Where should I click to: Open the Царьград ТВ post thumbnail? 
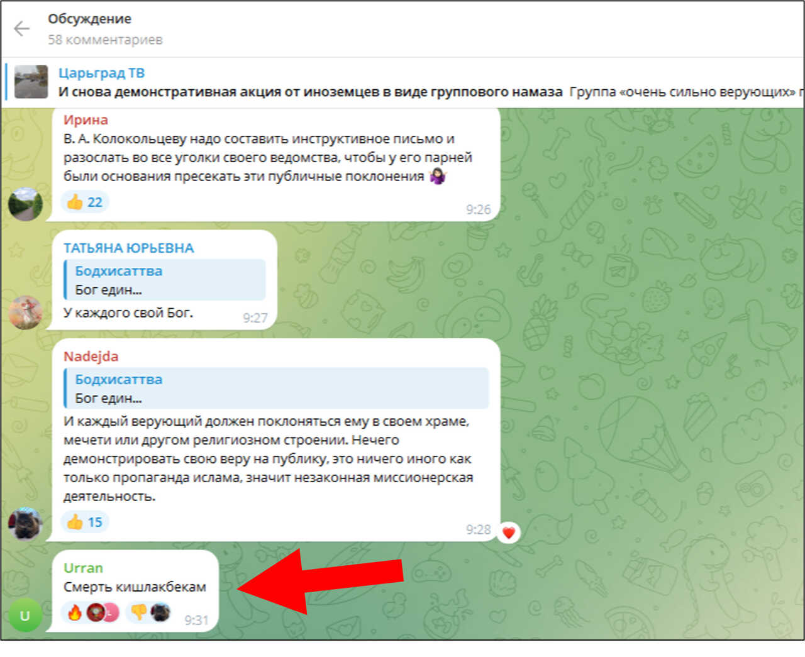[31, 82]
